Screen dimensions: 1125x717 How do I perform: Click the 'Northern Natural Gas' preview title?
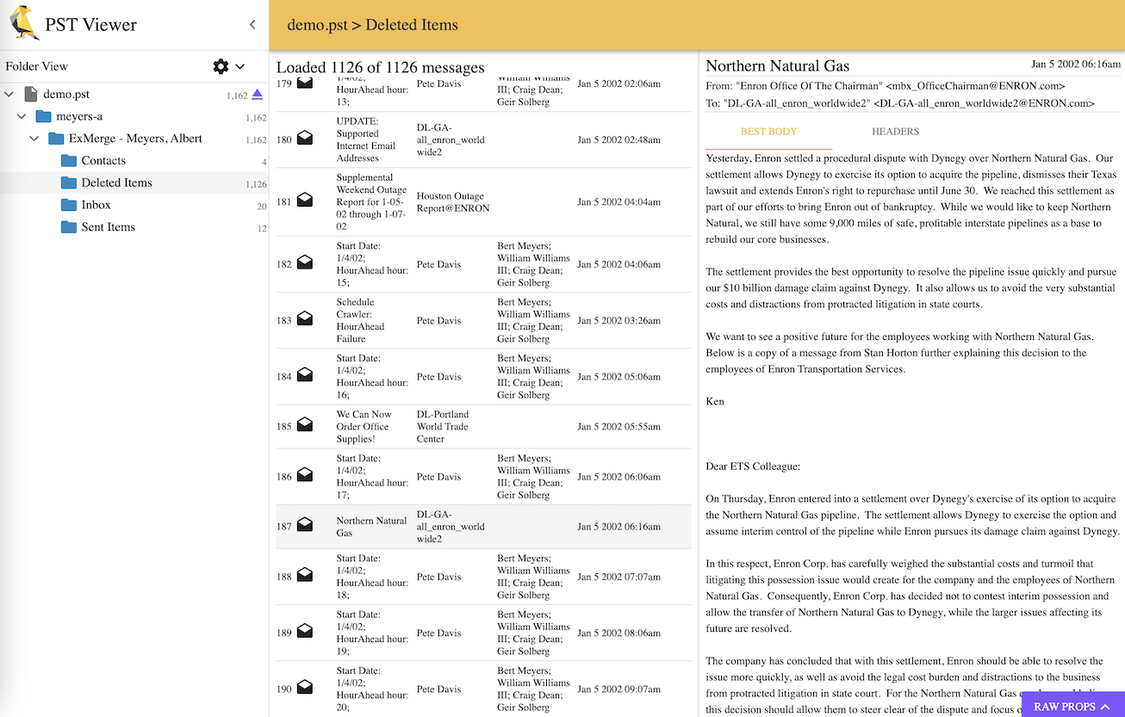(x=778, y=65)
